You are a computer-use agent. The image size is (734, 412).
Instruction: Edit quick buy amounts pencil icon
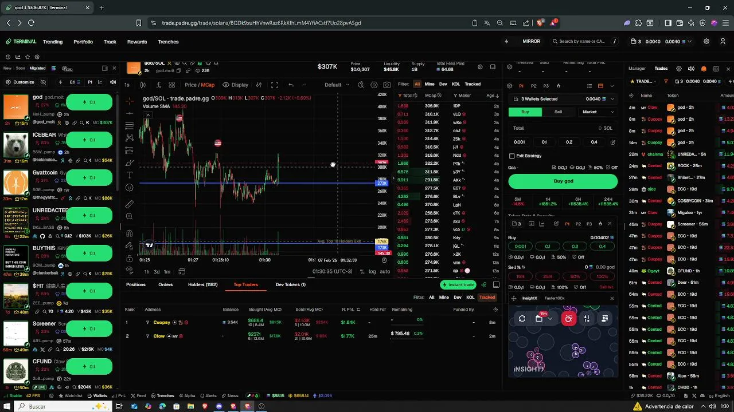612,142
